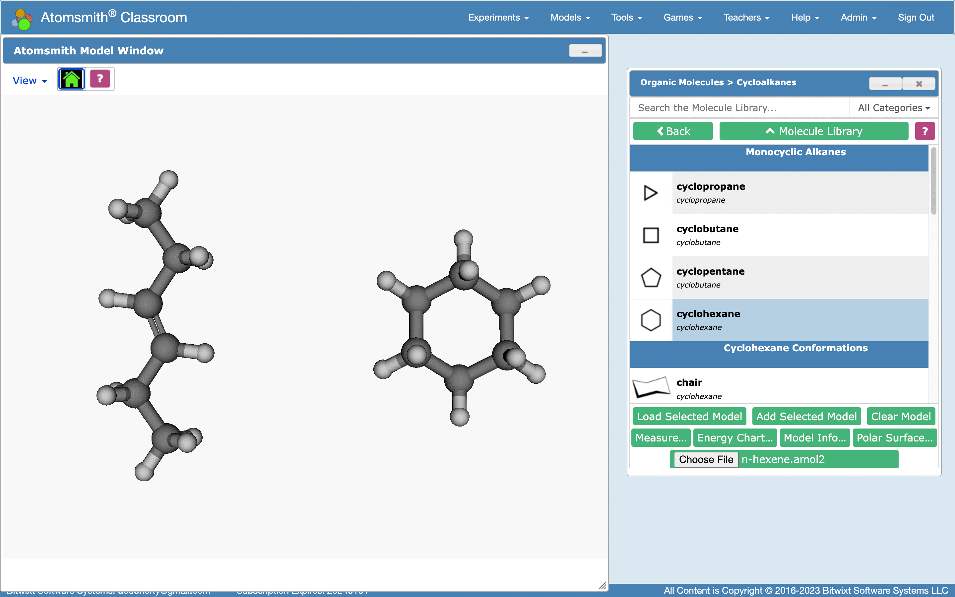955x597 pixels.
Task: Open the View dropdown
Action: point(30,81)
